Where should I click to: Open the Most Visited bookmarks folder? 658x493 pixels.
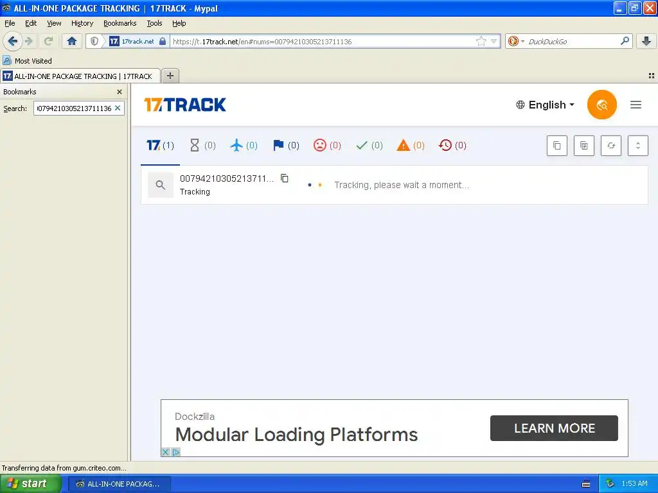[x=28, y=61]
